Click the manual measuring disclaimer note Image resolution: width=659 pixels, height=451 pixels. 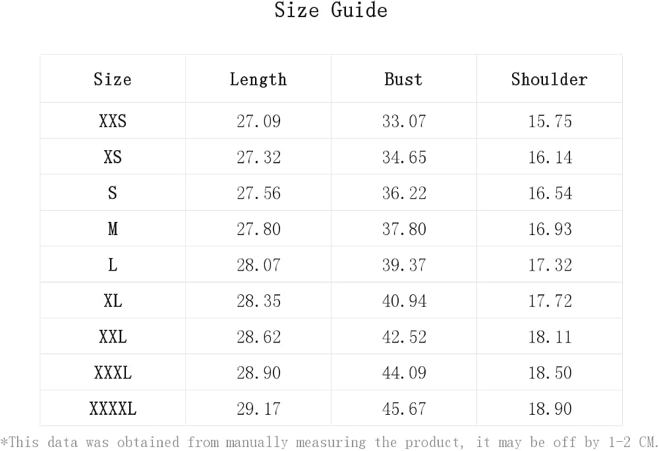point(329,442)
